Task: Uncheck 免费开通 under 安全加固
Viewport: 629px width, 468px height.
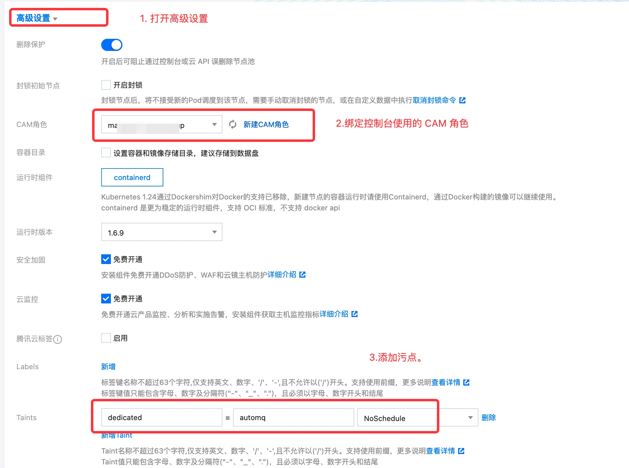Action: [106, 259]
